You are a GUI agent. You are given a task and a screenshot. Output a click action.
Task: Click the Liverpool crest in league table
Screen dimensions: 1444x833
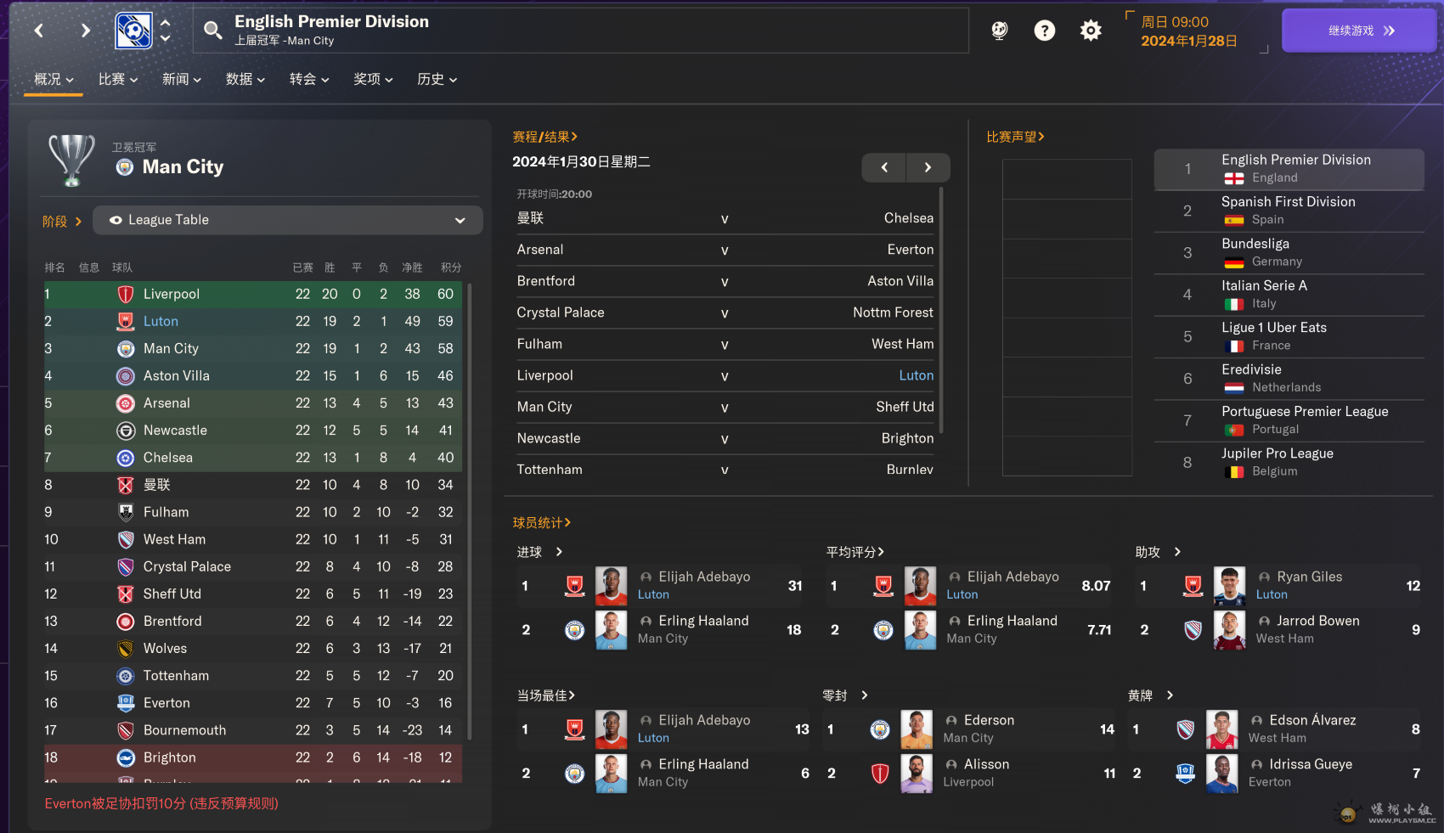[126, 294]
